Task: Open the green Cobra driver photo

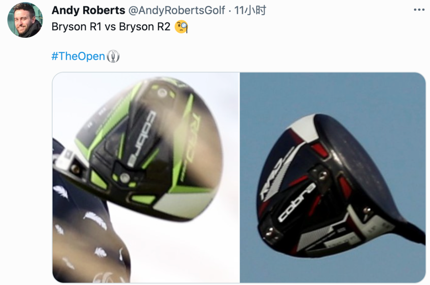Action: tap(146, 177)
